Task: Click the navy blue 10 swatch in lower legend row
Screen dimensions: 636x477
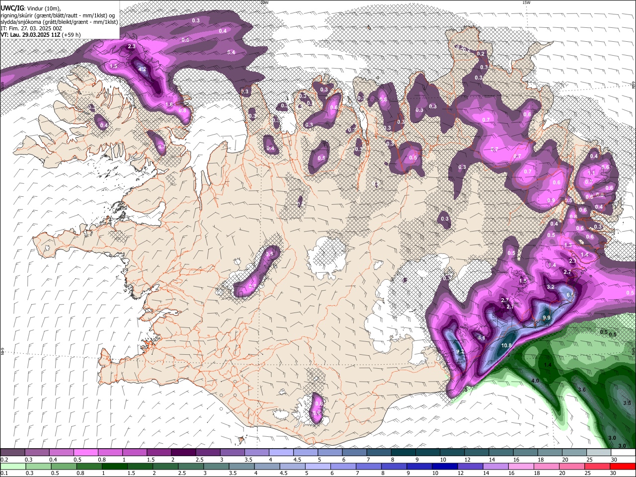Action: (444, 467)
